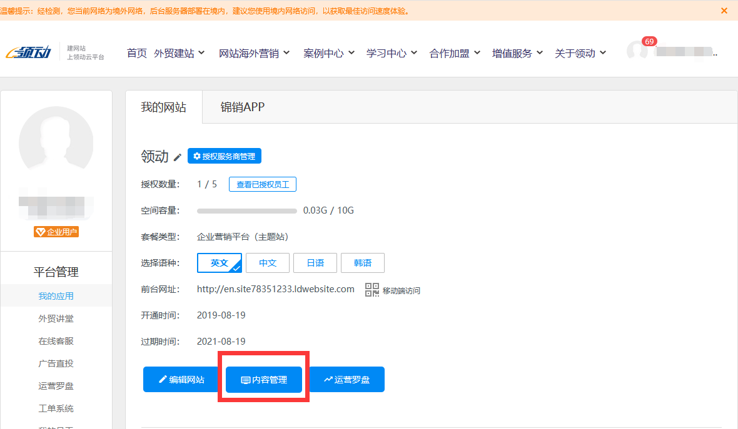
Task: Open the front-end site URL link
Action: pyautogui.click(x=275, y=289)
